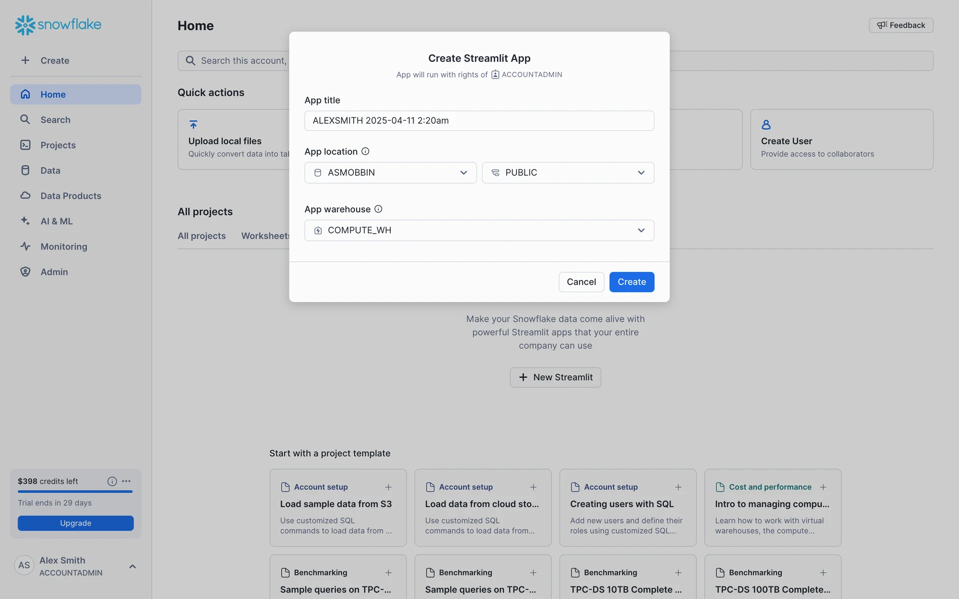Click the credits left info icon
This screenshot has height=599, width=959.
click(112, 481)
